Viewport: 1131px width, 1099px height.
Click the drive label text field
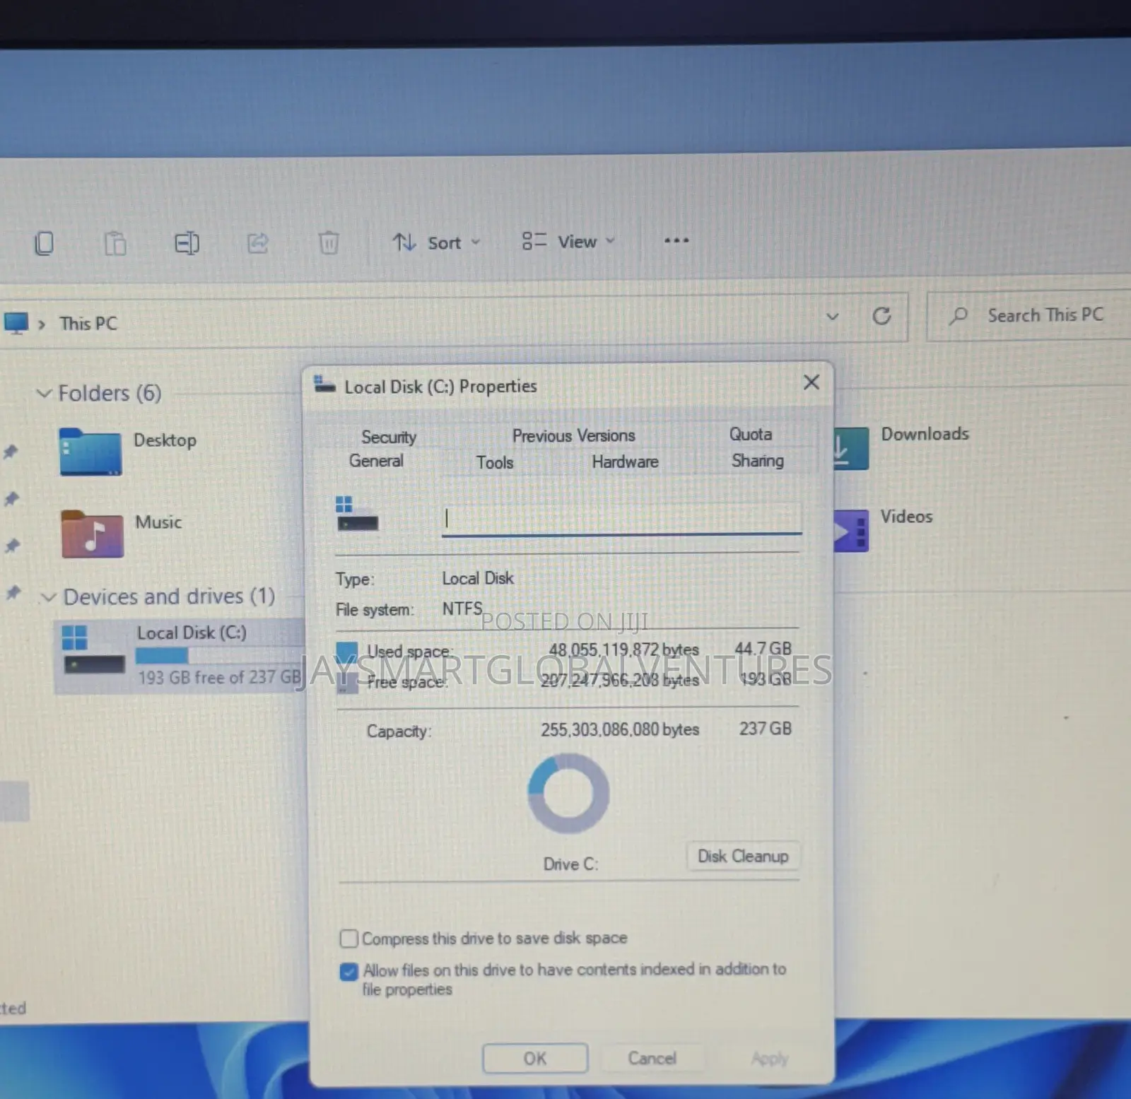(621, 519)
